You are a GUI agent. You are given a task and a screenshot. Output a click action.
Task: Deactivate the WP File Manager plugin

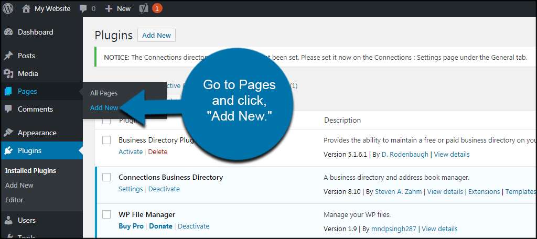[x=194, y=226]
